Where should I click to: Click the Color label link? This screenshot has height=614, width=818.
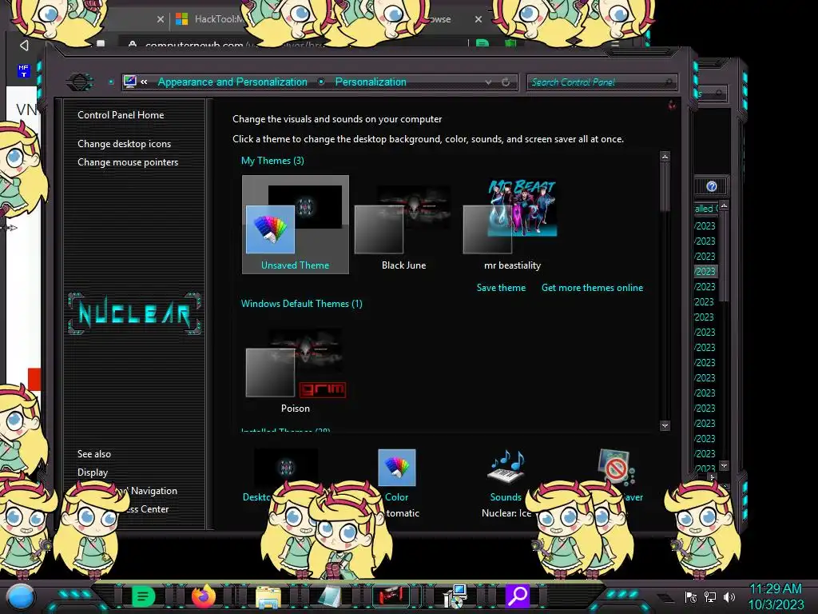(x=396, y=497)
